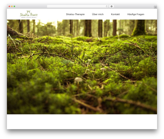
Task: Click the browser address bar
Action: [x=78, y=7]
